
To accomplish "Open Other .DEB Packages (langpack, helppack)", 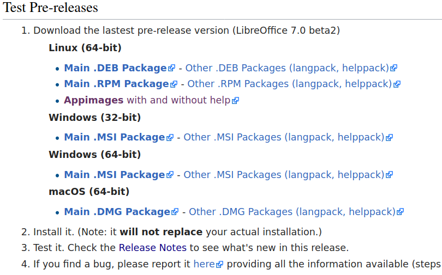I will (x=287, y=68).
